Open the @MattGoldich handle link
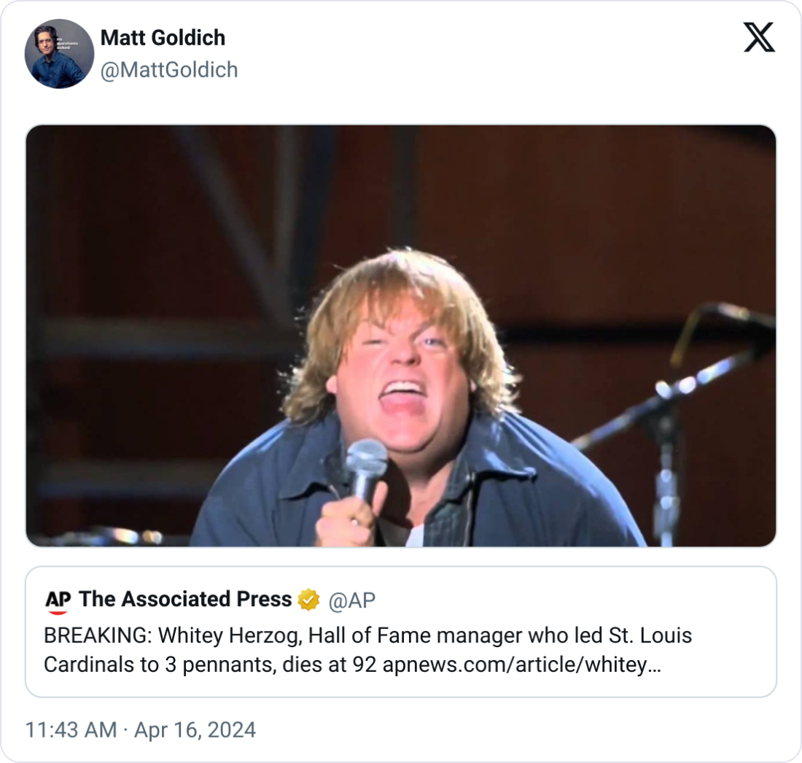Viewport: 802px width, 763px height. coord(169,70)
